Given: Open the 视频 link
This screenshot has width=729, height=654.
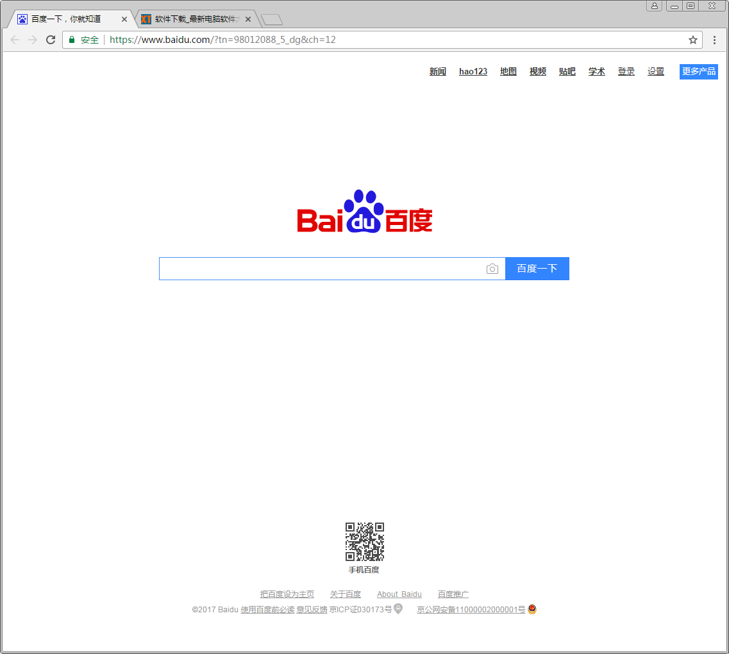Looking at the screenshot, I should (537, 72).
